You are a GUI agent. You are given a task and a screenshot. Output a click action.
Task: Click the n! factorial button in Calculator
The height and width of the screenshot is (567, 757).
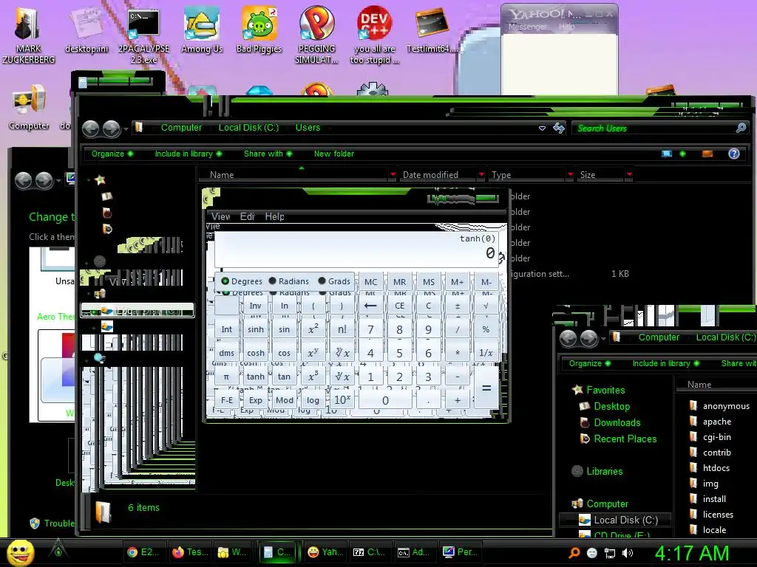(342, 329)
